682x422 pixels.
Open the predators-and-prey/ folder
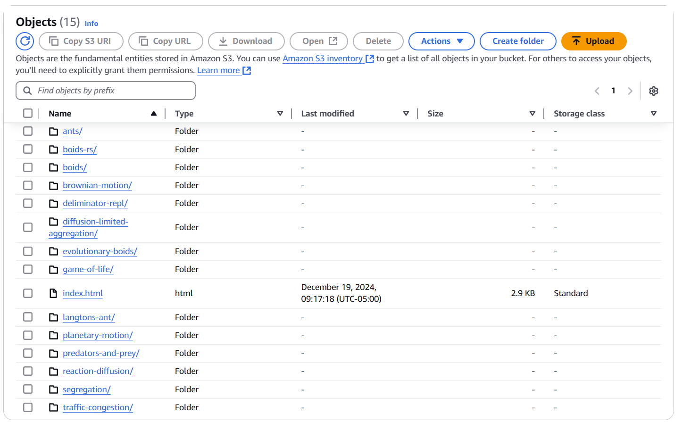(x=101, y=353)
